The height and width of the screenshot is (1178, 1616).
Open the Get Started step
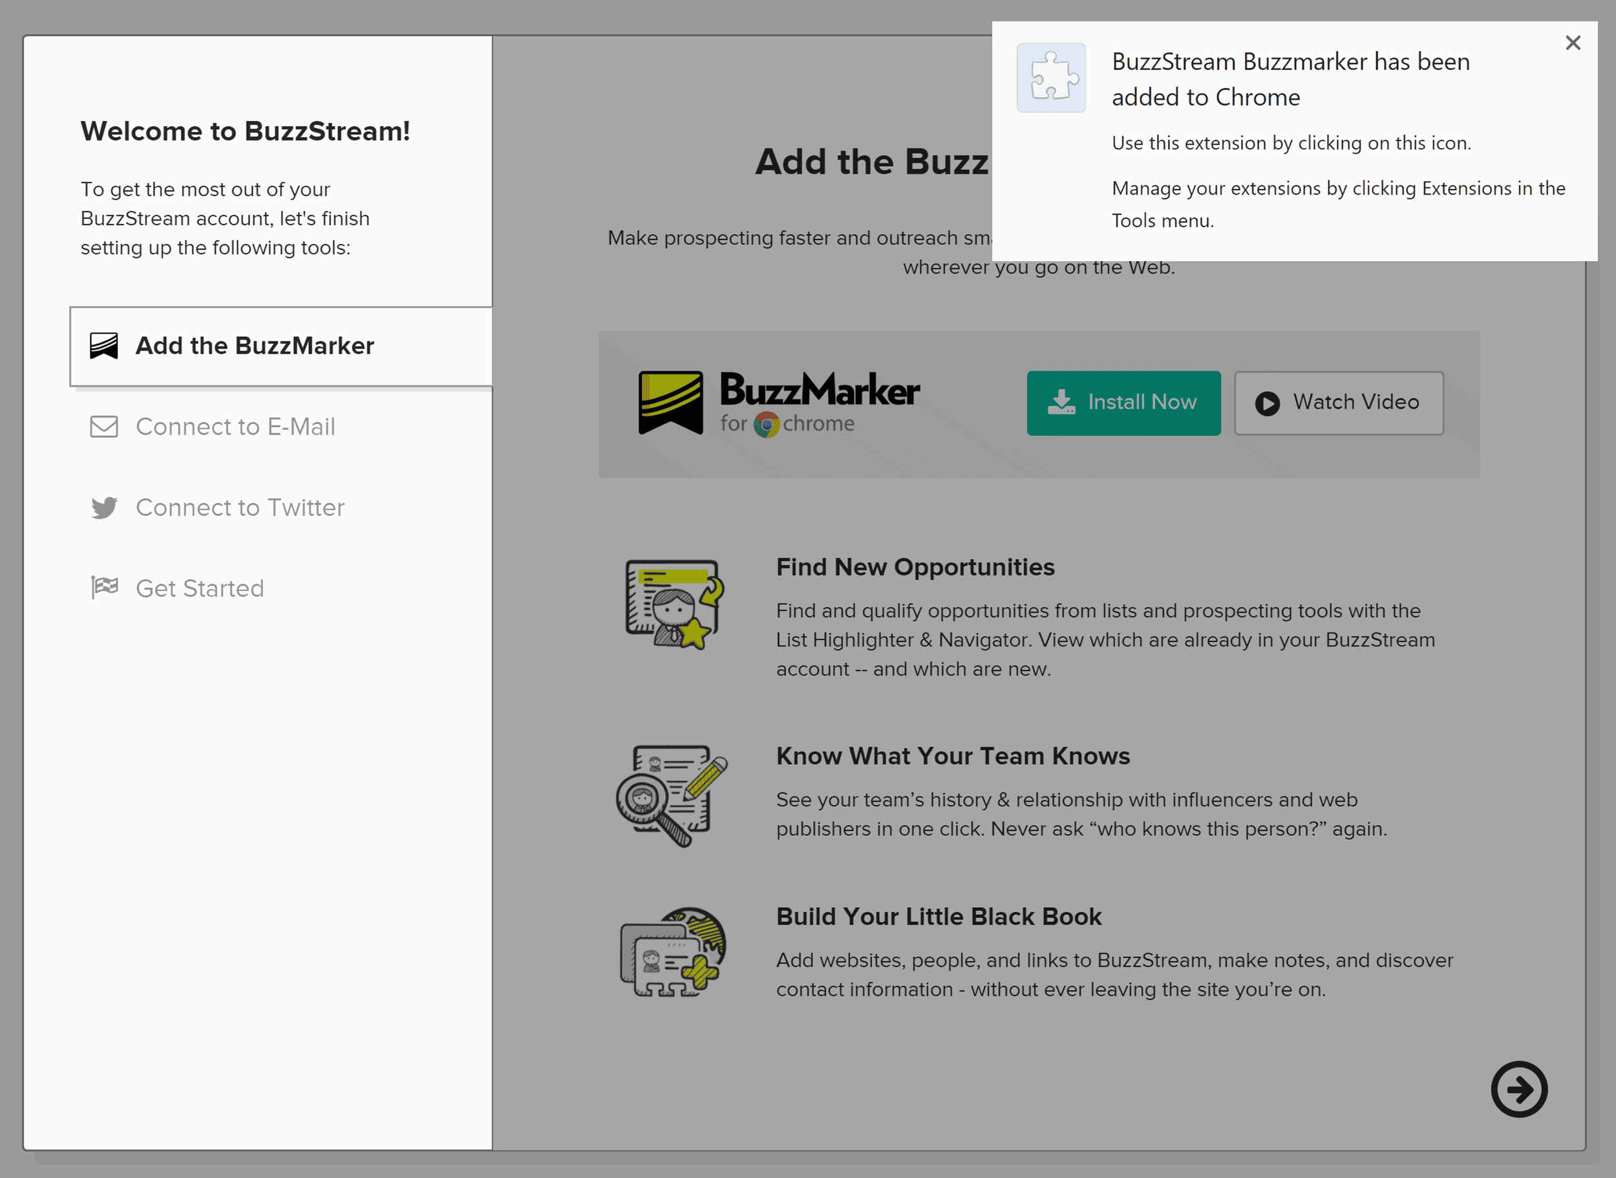pyautogui.click(x=200, y=588)
